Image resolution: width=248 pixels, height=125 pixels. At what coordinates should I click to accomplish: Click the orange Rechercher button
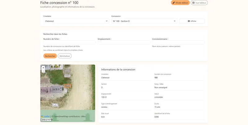pos(50,56)
